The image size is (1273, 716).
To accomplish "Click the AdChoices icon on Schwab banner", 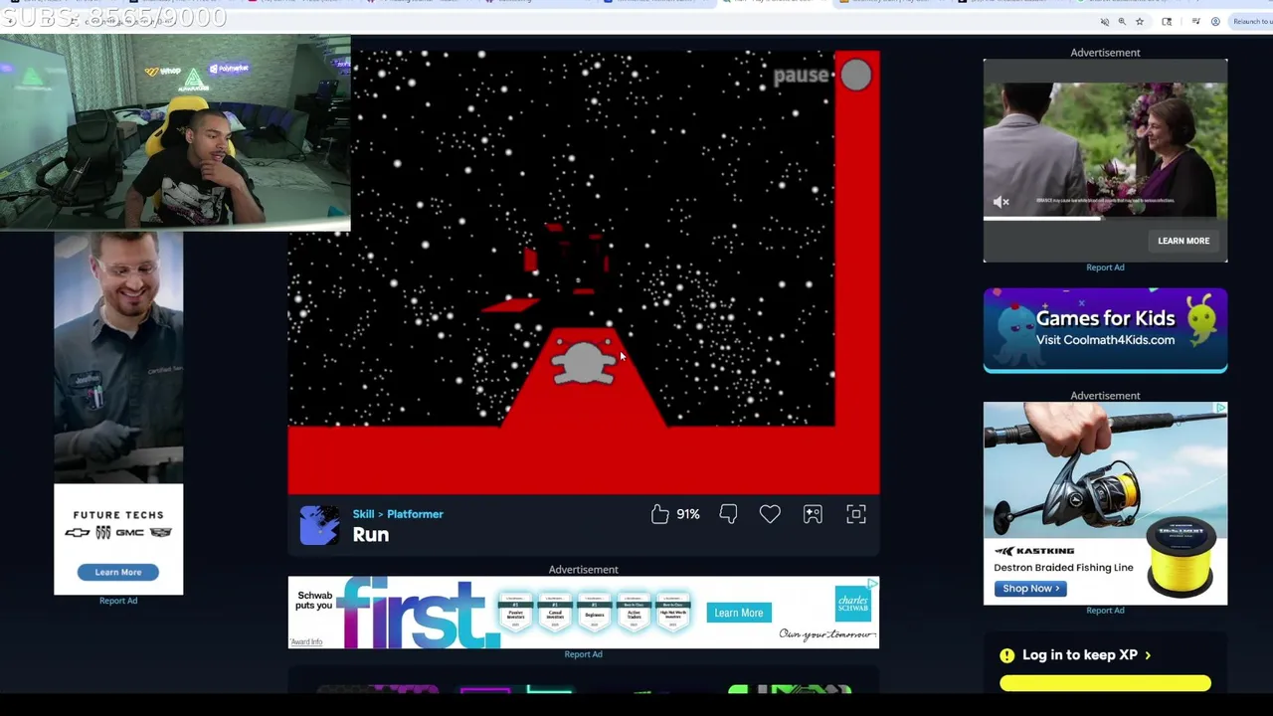I will [872, 583].
